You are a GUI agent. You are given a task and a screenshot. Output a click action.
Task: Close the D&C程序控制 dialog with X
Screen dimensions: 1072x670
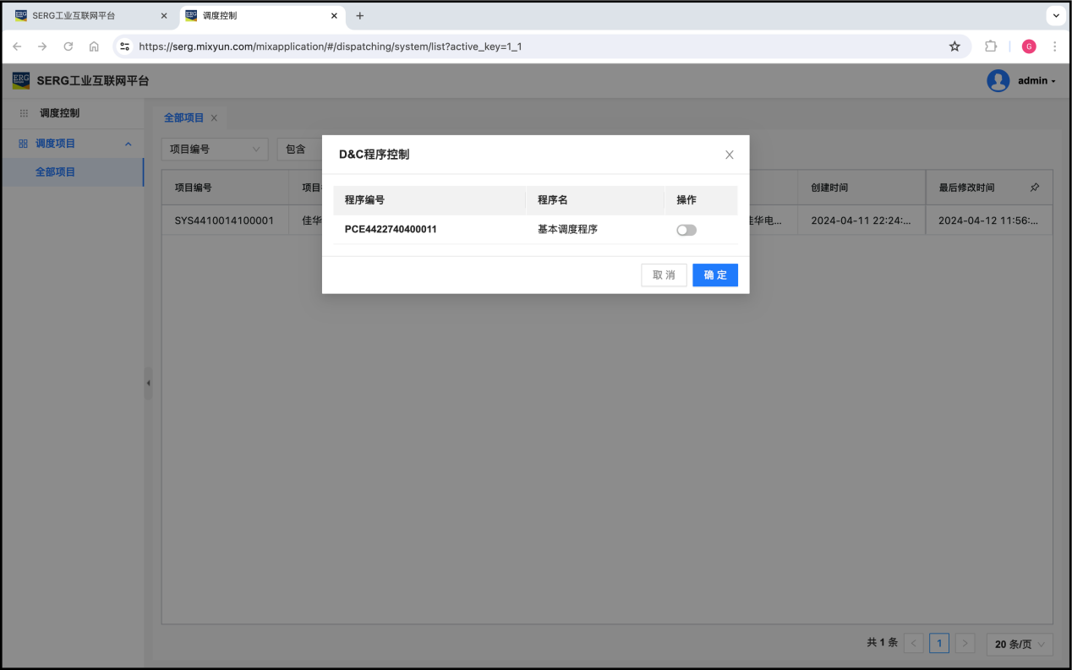click(x=729, y=155)
